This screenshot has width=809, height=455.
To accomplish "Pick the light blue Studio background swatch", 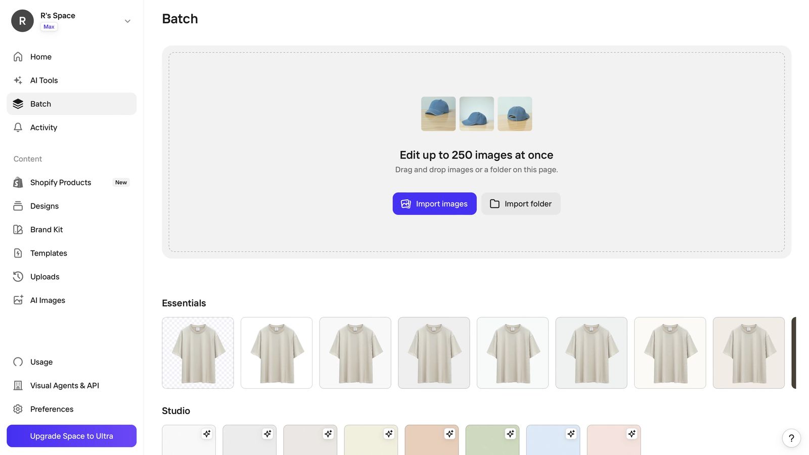I will click(553, 440).
